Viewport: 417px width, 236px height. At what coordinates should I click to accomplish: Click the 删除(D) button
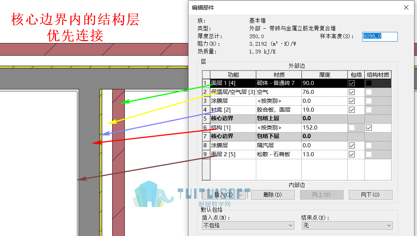[273, 195]
